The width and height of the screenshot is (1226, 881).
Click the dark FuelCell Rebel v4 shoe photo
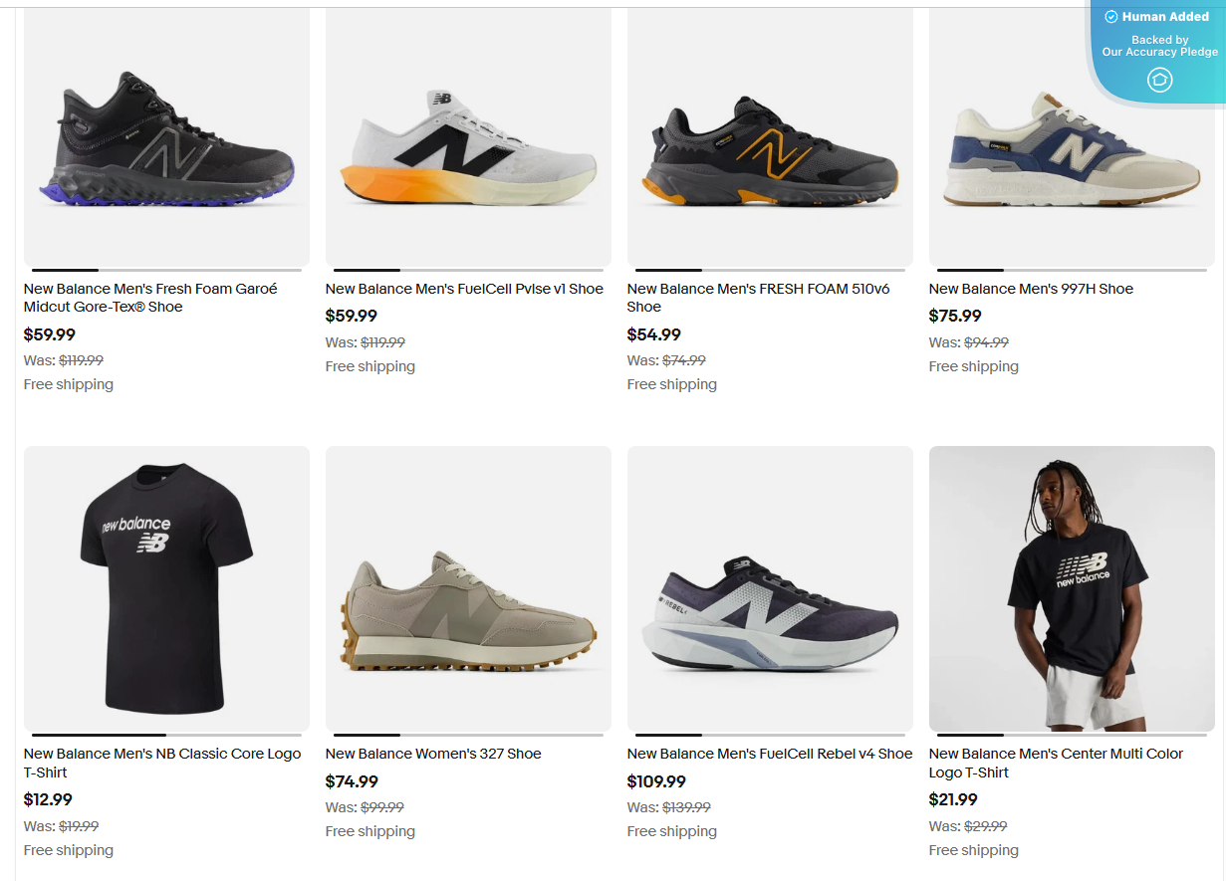coord(769,587)
